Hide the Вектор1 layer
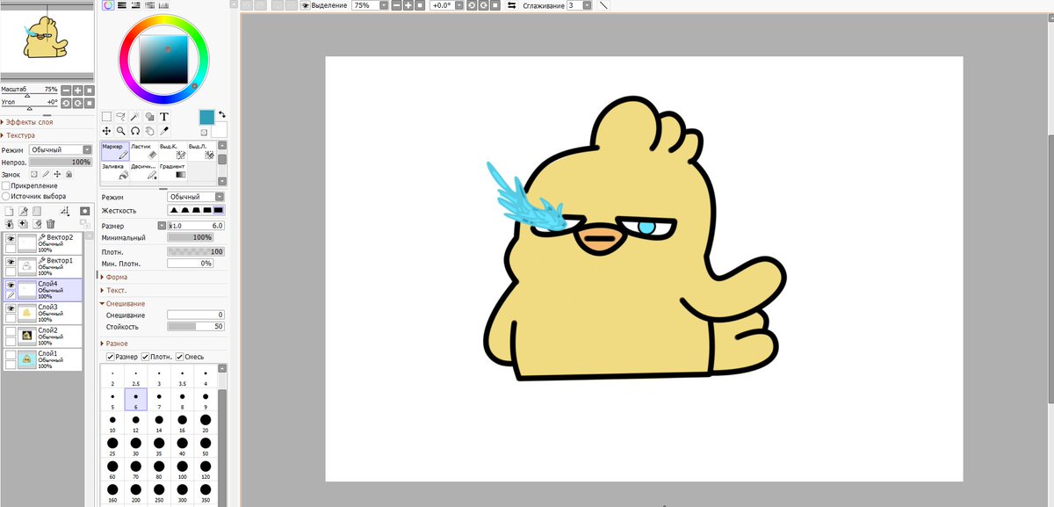 (11, 262)
